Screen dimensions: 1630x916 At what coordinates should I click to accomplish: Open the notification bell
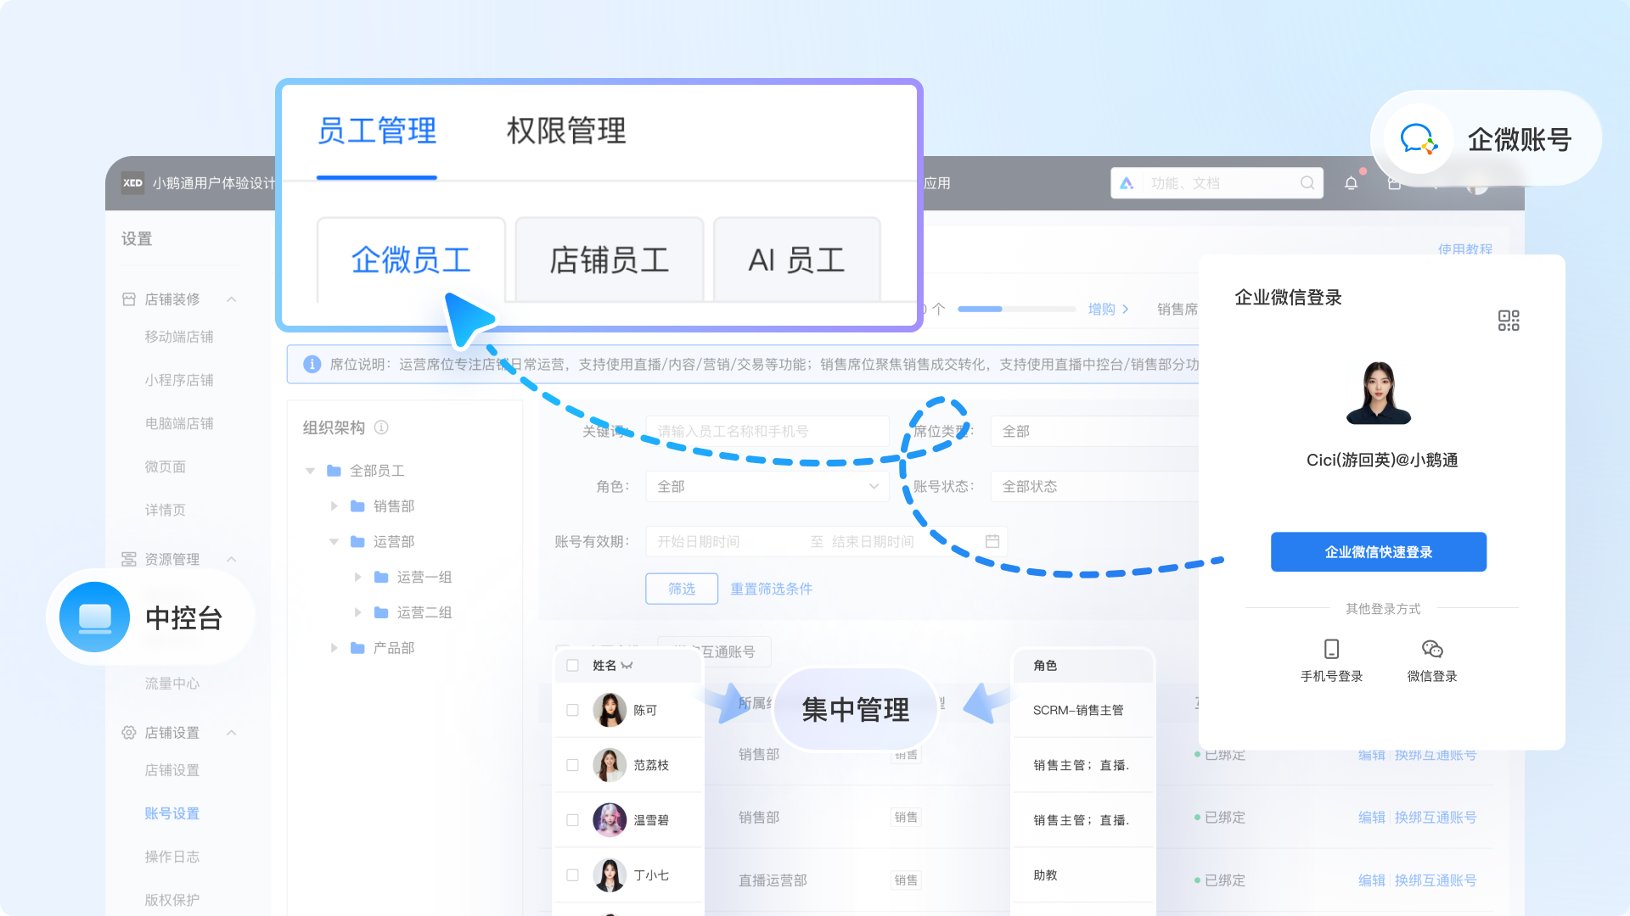coord(1351,183)
